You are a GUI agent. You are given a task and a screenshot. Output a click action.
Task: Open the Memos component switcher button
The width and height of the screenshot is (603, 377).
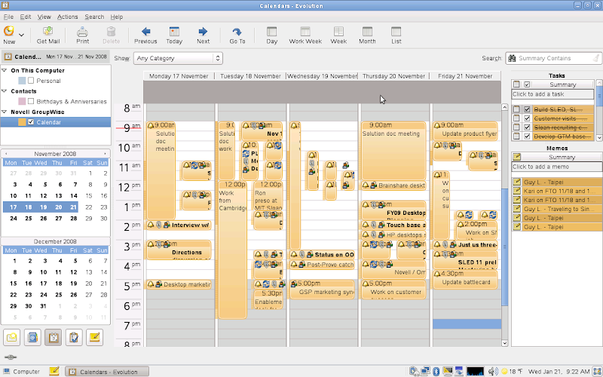(95, 337)
